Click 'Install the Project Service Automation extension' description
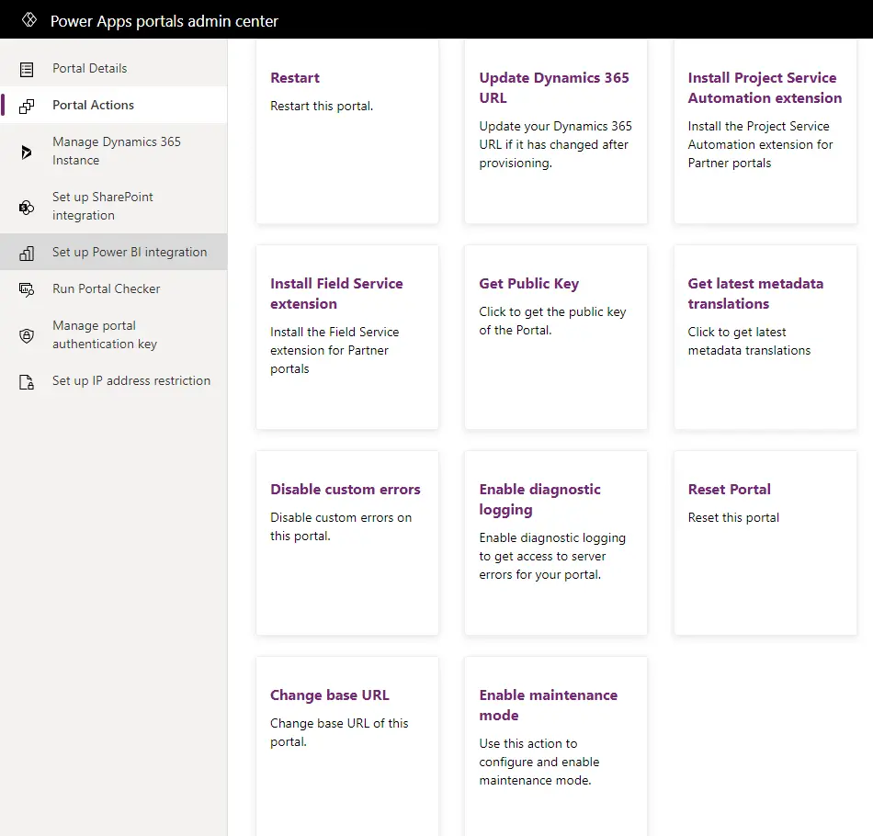The width and height of the screenshot is (873, 836). coord(760,145)
